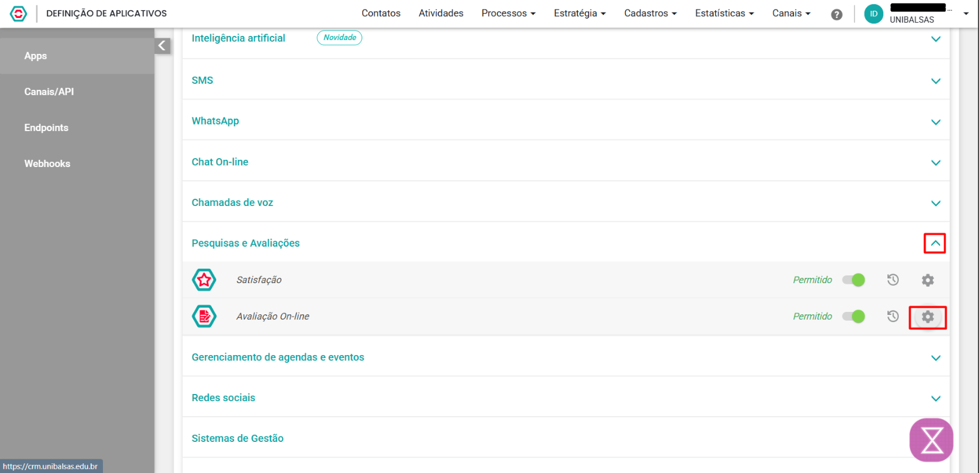Go to Contatos in top navigation

click(381, 13)
